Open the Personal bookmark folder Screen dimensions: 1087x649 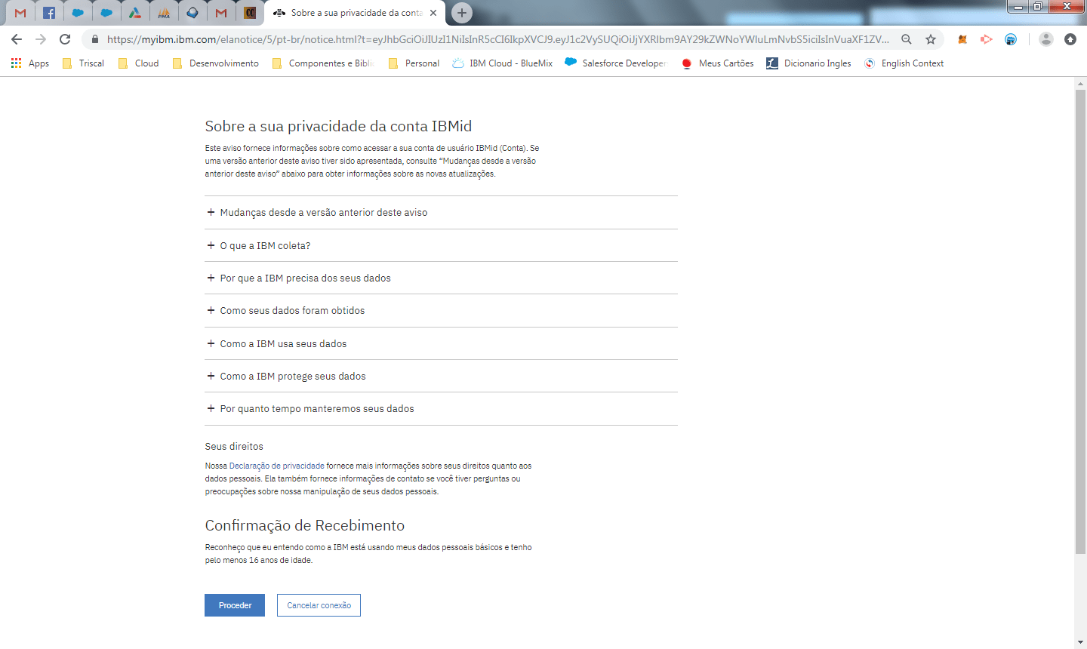pos(414,63)
